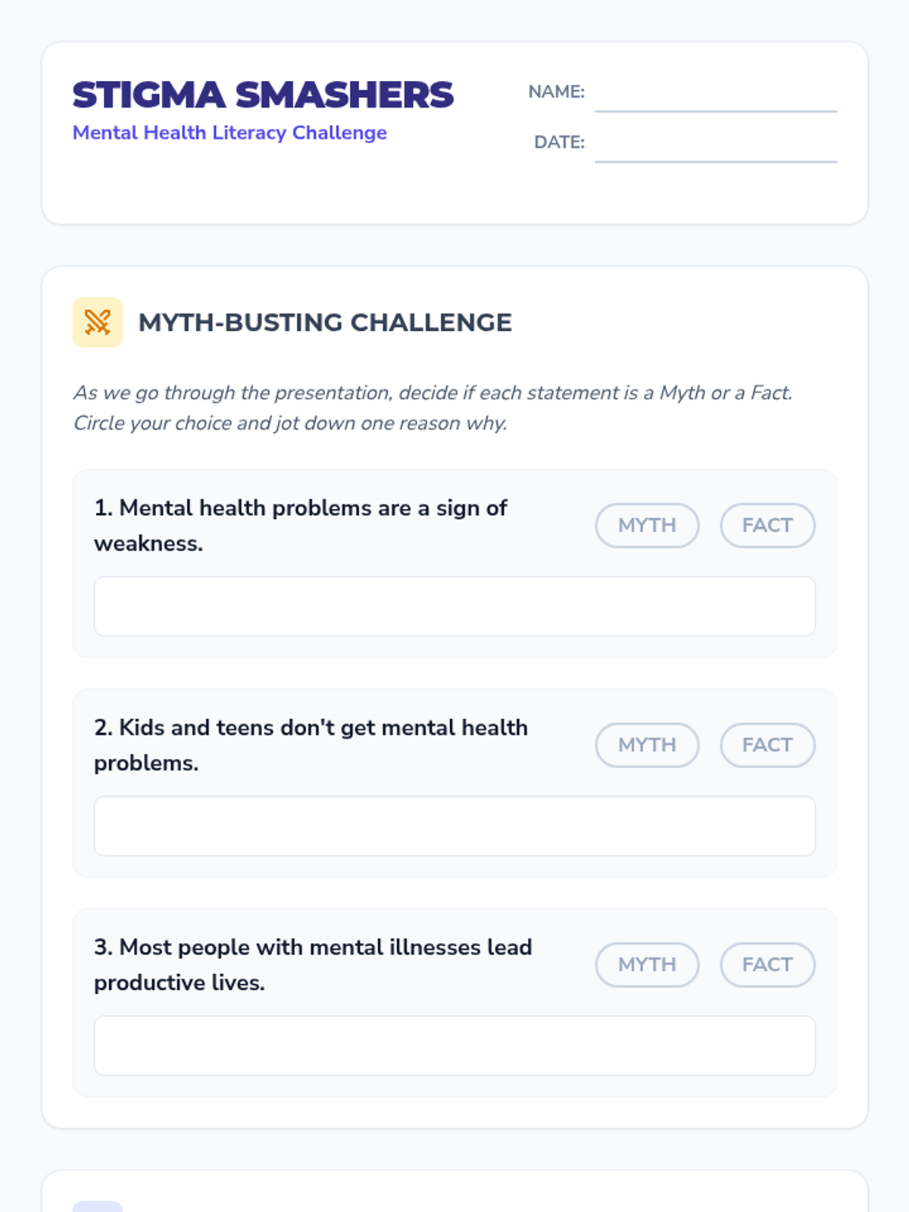This screenshot has width=909, height=1212.
Task: Choose MYTH for kids and teens statement
Action: point(646,745)
